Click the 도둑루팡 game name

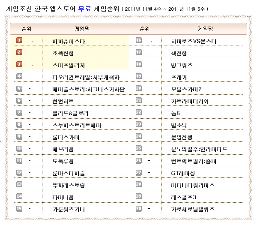click(x=63, y=162)
